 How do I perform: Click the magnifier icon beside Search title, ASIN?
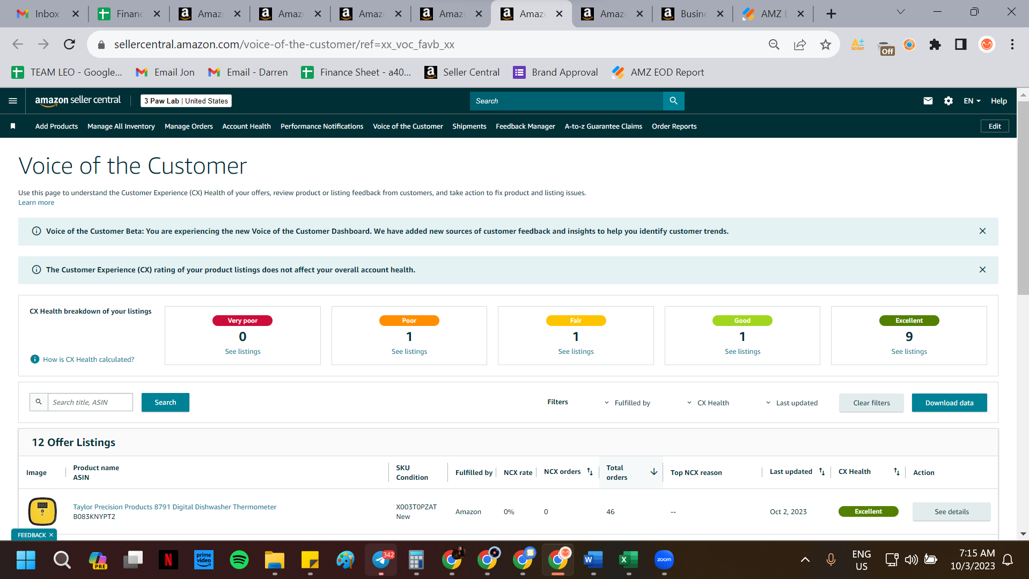(x=39, y=402)
